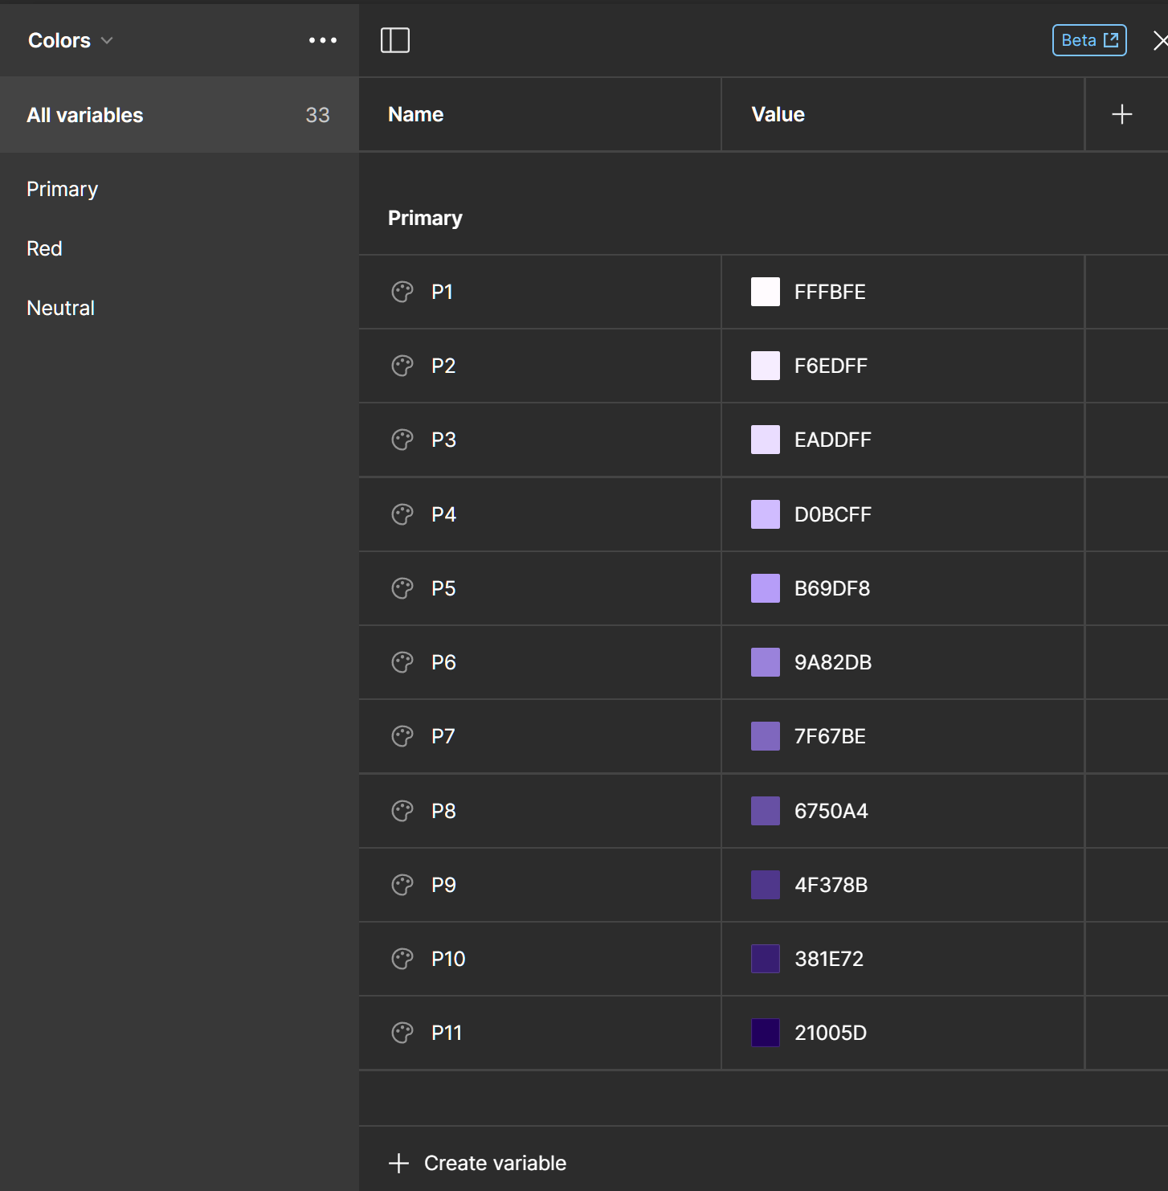Click the P4 color swatch D0BCFF
The height and width of the screenshot is (1191, 1168).
tap(765, 514)
